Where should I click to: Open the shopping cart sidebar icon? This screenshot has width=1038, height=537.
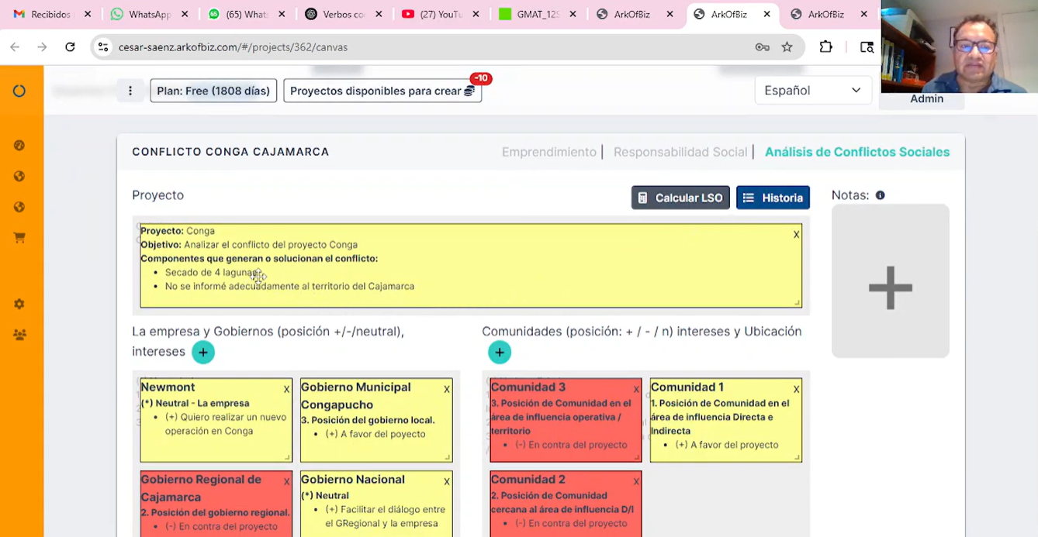coord(19,238)
